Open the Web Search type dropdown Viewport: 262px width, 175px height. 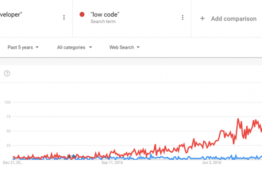click(124, 47)
